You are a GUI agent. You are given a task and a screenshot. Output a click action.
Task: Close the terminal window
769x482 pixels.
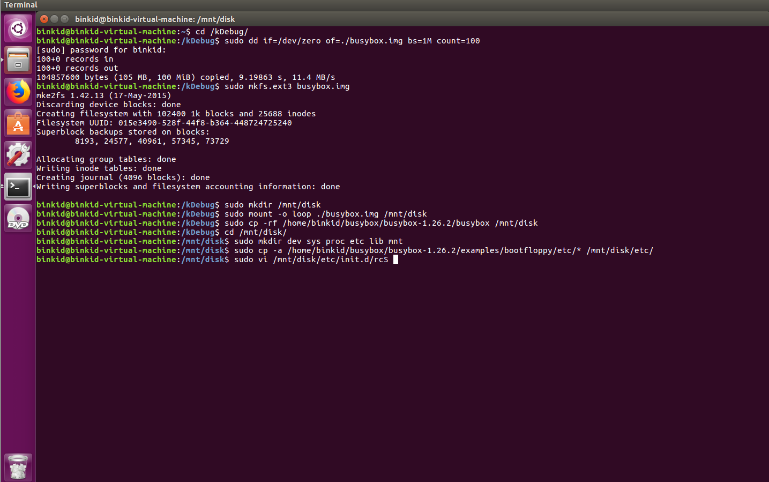coord(44,19)
